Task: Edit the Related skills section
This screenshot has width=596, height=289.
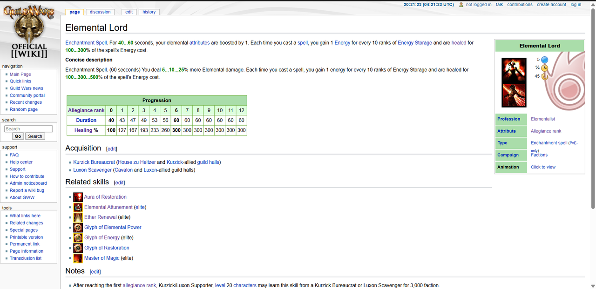Action: coord(120,183)
